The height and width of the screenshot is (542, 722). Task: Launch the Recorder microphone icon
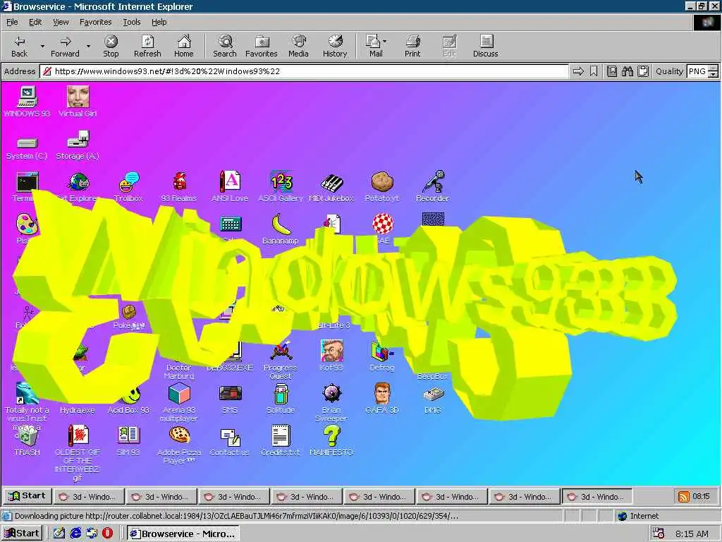coord(432,186)
